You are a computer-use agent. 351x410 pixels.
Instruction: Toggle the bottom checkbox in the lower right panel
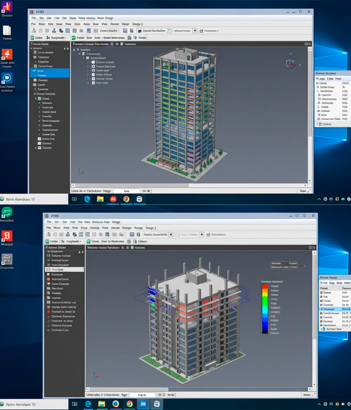click(322, 329)
